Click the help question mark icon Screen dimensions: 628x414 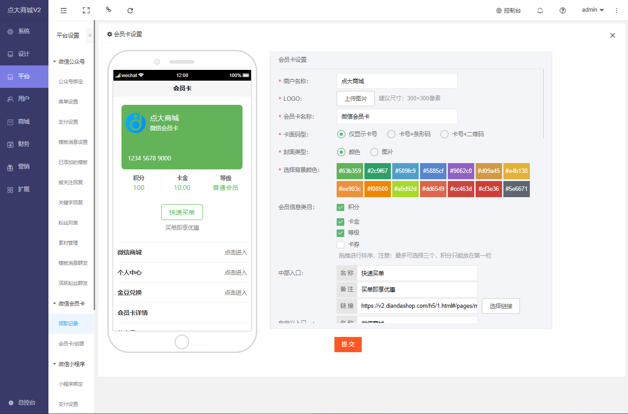pyautogui.click(x=563, y=10)
